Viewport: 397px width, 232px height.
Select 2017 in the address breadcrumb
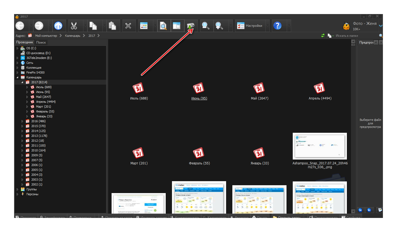[x=92, y=36]
